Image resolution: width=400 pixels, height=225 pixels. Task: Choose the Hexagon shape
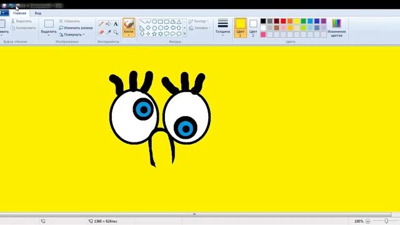(161, 27)
